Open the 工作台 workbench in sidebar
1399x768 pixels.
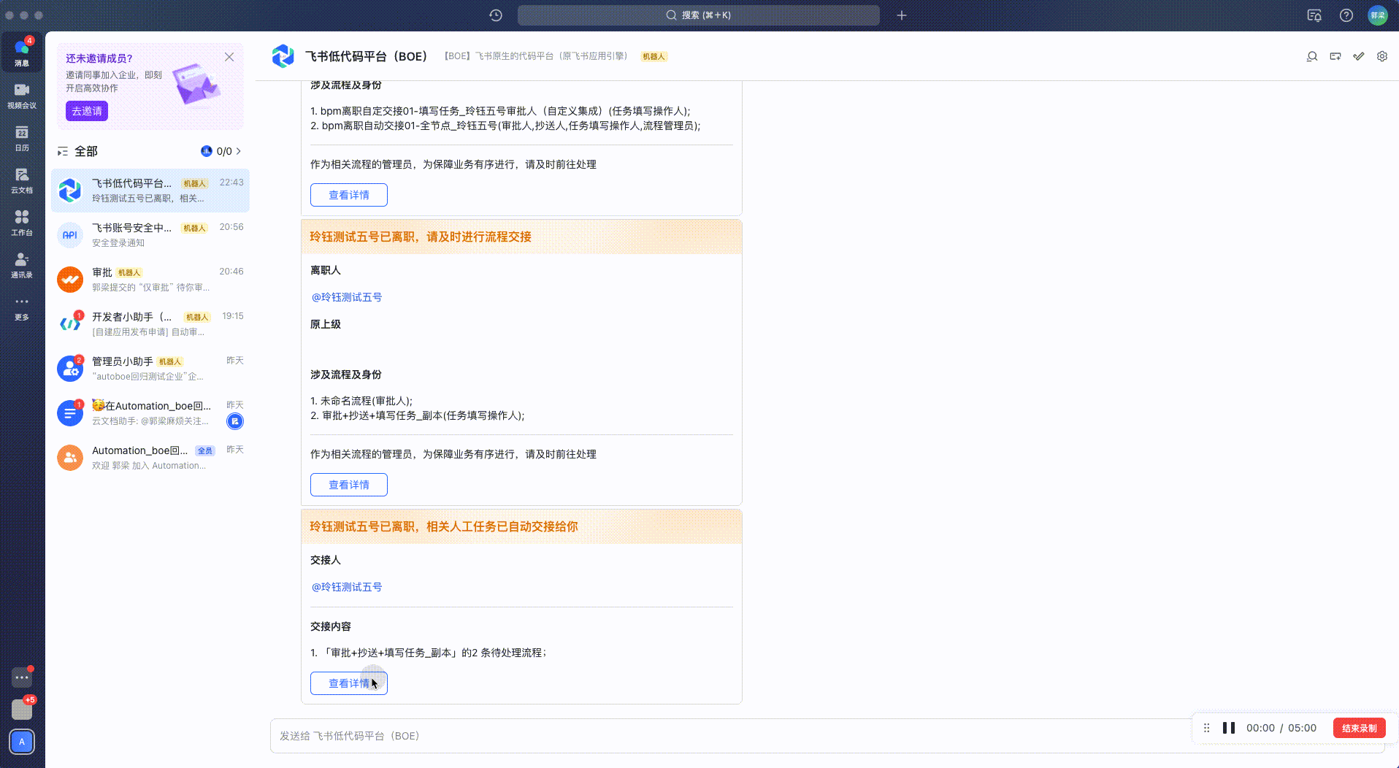[22, 223]
